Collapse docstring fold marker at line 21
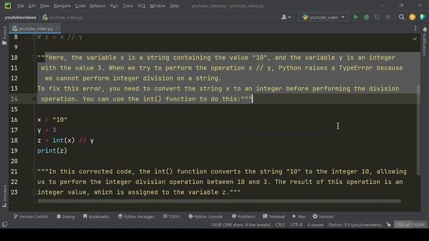The width and height of the screenshot is (429, 241). [34, 171]
